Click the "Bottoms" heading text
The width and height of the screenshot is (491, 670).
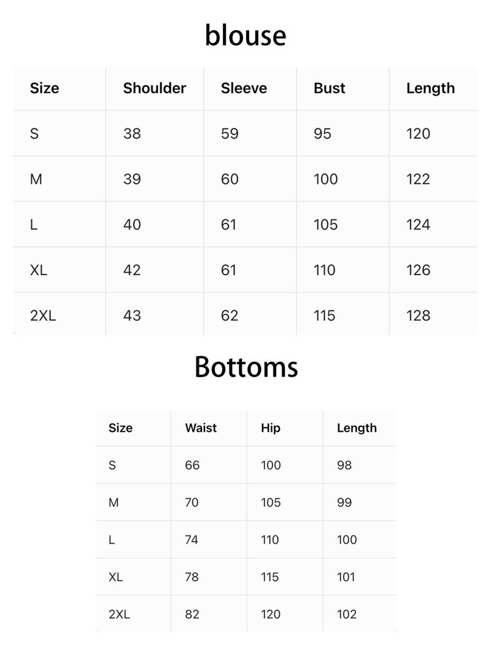(x=246, y=367)
